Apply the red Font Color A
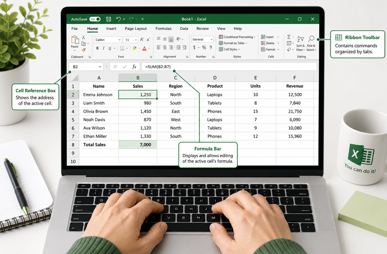This screenshot has width=387, height=254. pyautogui.click(x=144, y=48)
